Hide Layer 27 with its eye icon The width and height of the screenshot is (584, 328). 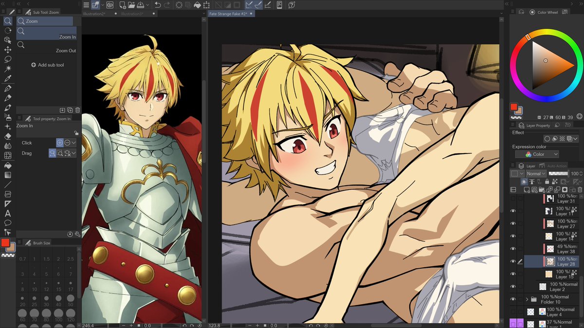[513, 224]
